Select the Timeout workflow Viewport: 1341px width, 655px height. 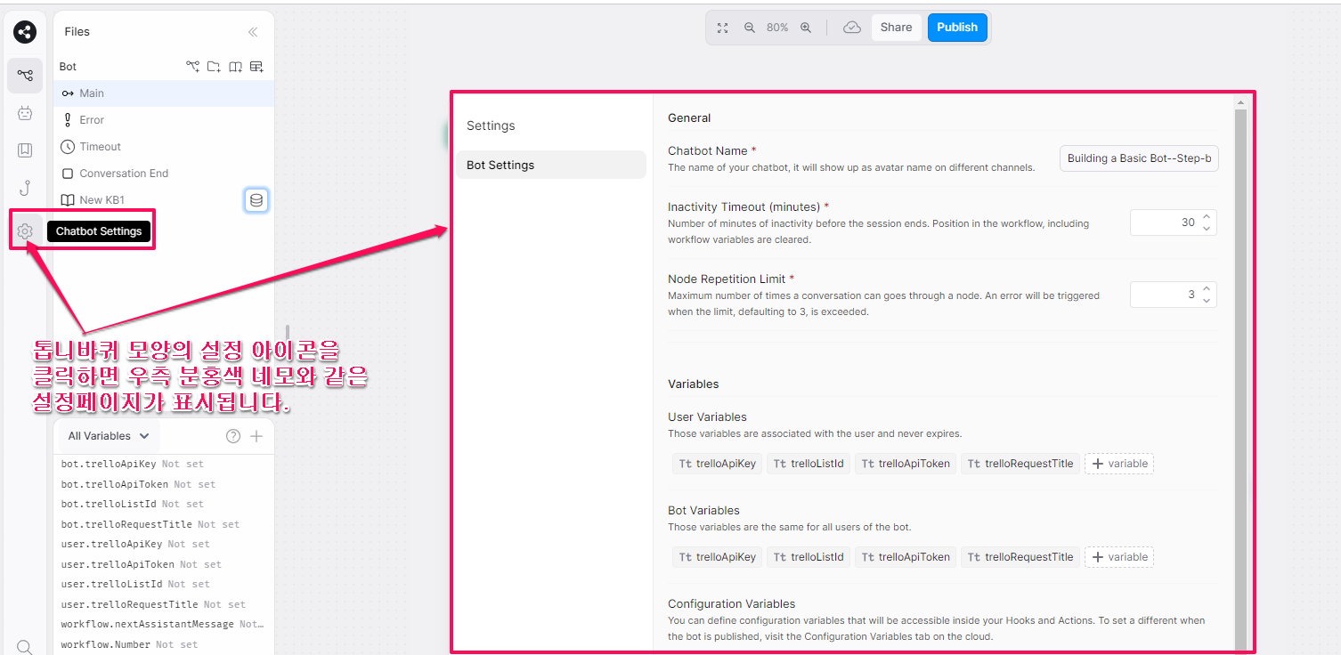164,147
